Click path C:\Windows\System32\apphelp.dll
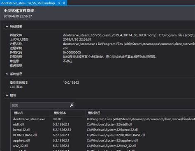This screenshot has height=151, width=195. click(112, 140)
